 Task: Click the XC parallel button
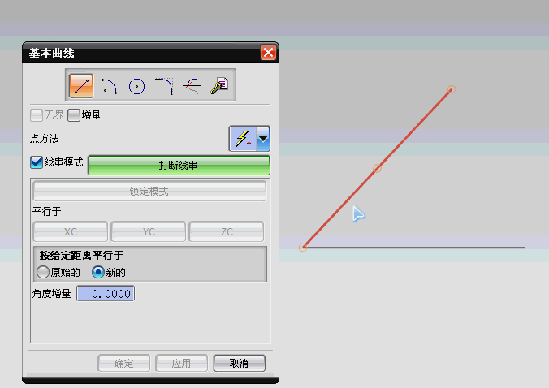pyautogui.click(x=71, y=231)
